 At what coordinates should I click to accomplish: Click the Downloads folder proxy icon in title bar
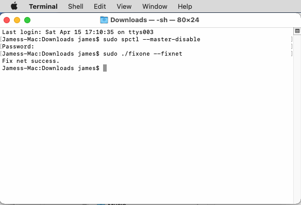104,20
